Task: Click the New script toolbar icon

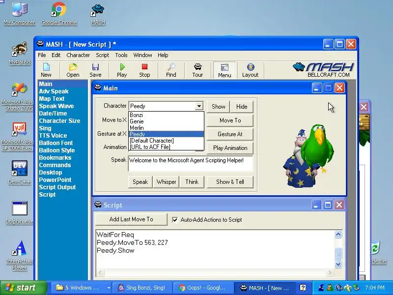Action: (x=46, y=70)
